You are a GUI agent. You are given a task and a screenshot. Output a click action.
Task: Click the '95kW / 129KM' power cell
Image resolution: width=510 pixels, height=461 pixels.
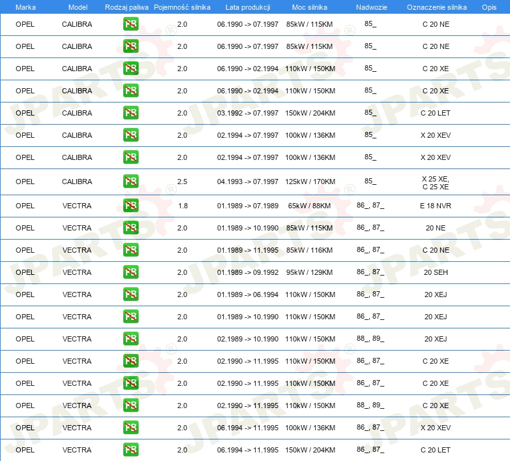point(309,272)
